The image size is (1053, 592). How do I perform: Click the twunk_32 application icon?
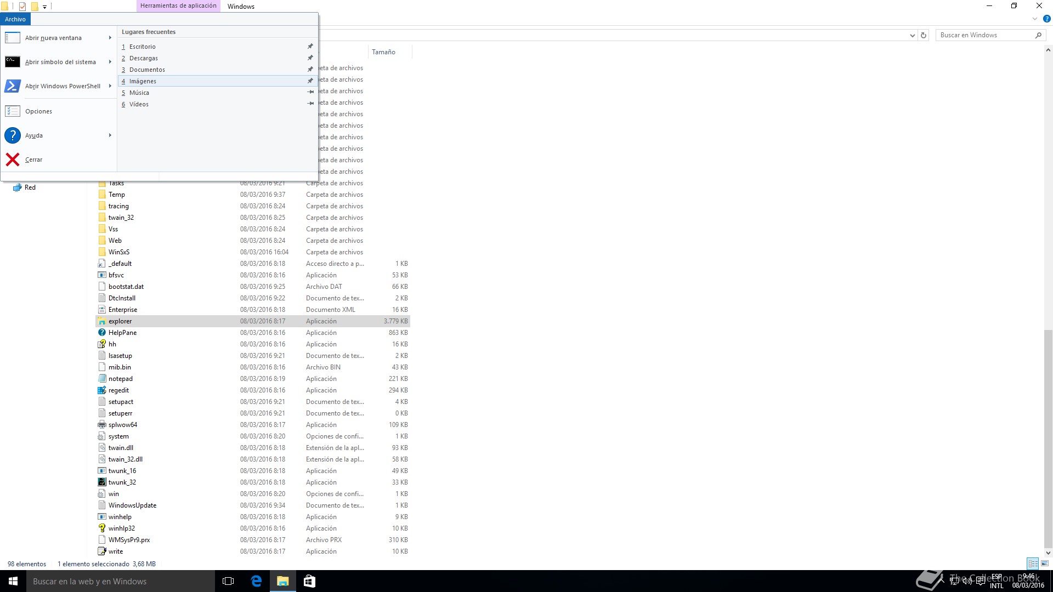pos(101,482)
